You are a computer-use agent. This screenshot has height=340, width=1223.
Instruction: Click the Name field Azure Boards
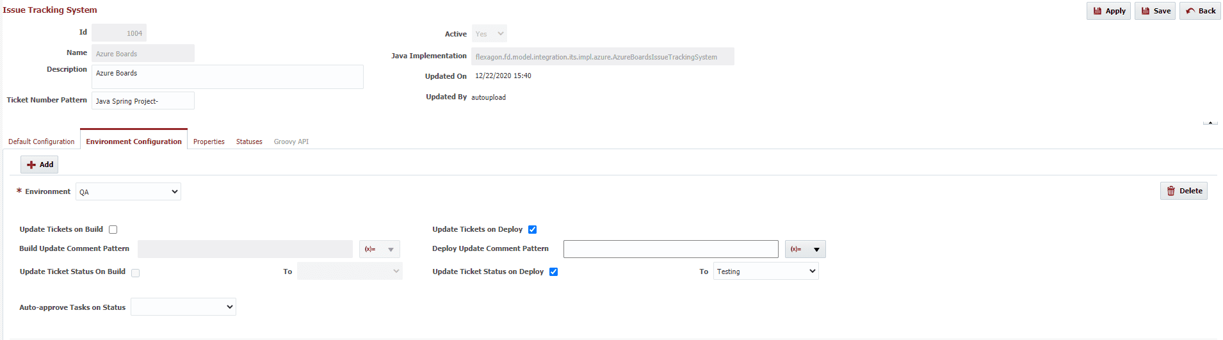pyautogui.click(x=143, y=53)
